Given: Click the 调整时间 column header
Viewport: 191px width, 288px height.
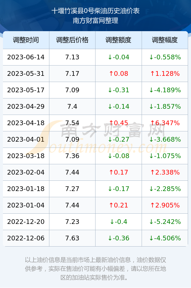Looking at the screenshot, I should 26,40.
